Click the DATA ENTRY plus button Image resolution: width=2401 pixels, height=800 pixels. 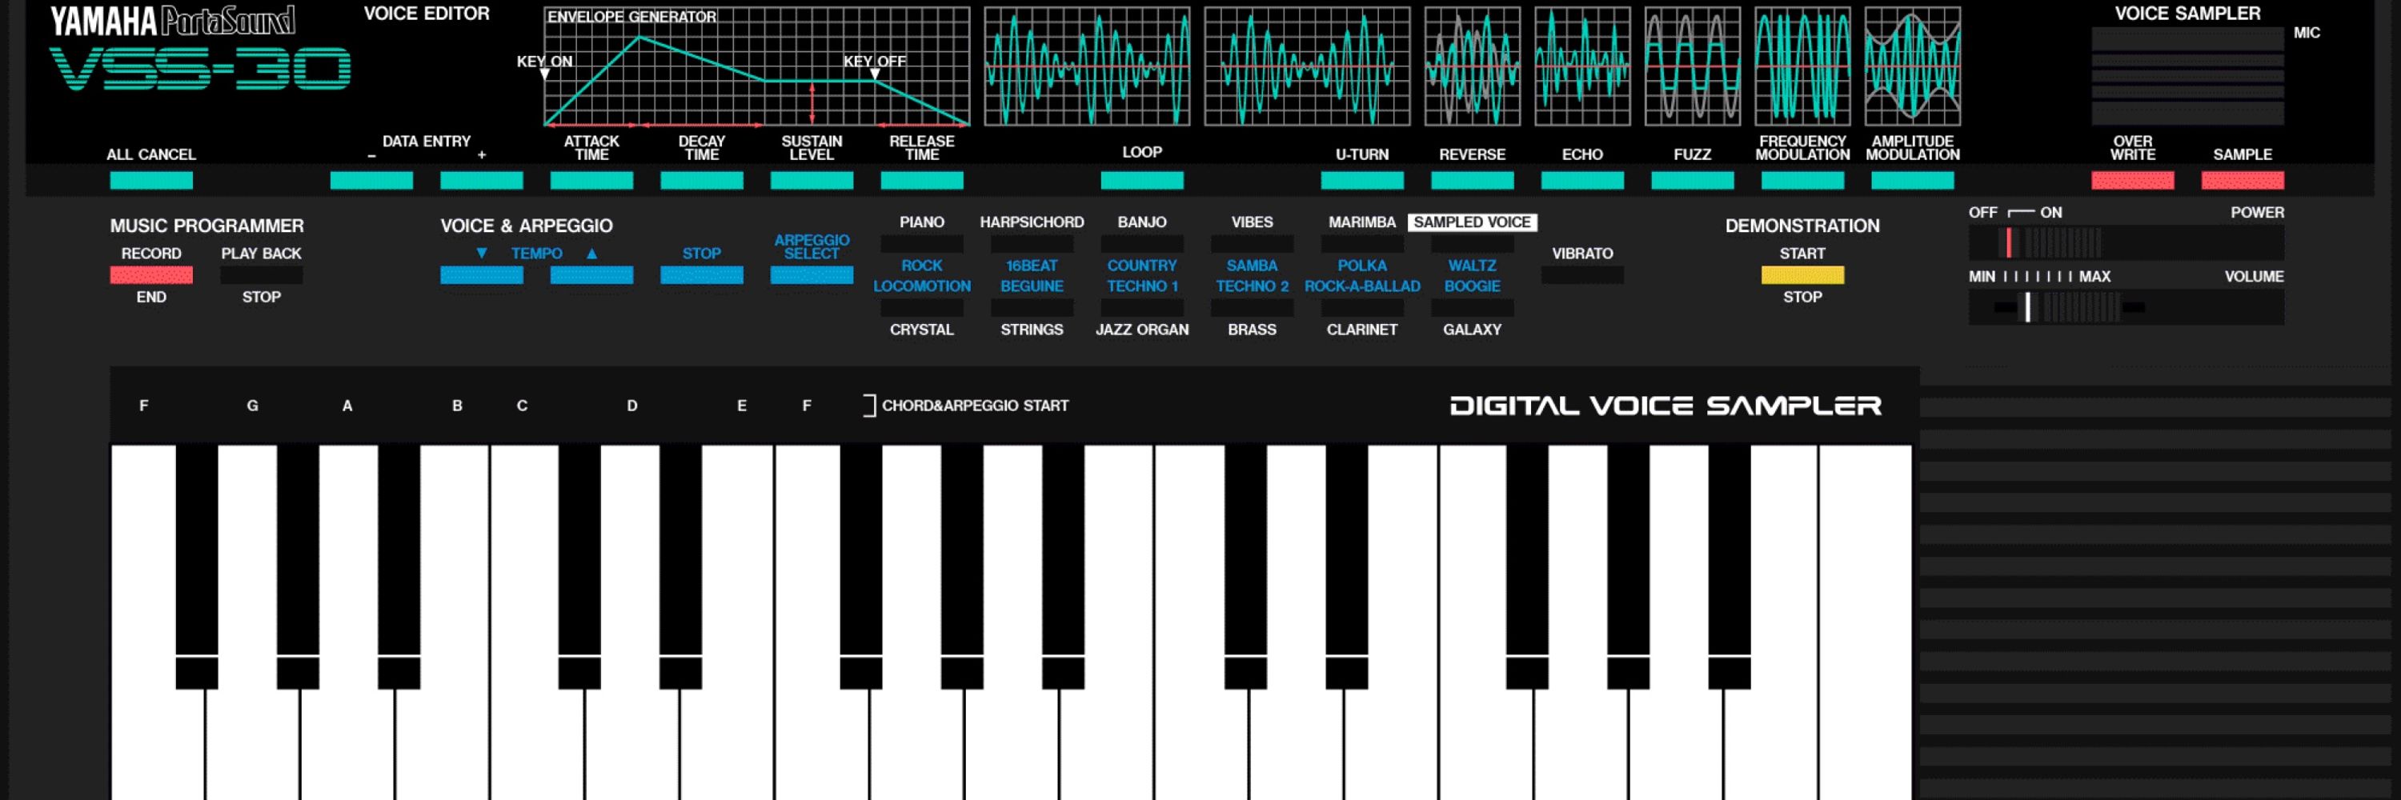(x=481, y=181)
